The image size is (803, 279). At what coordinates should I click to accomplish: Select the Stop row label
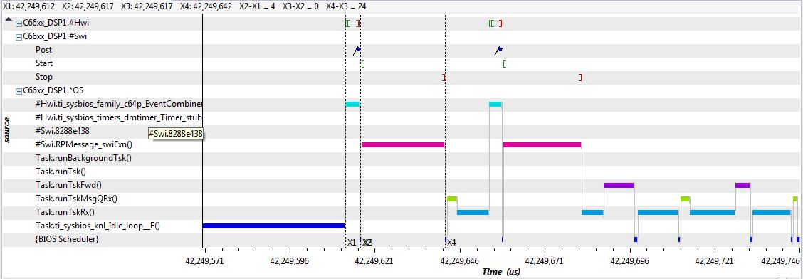click(x=43, y=77)
